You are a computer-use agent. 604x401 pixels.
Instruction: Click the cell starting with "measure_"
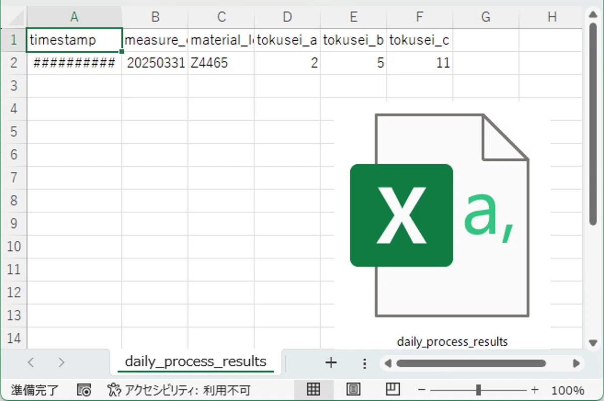coord(155,40)
